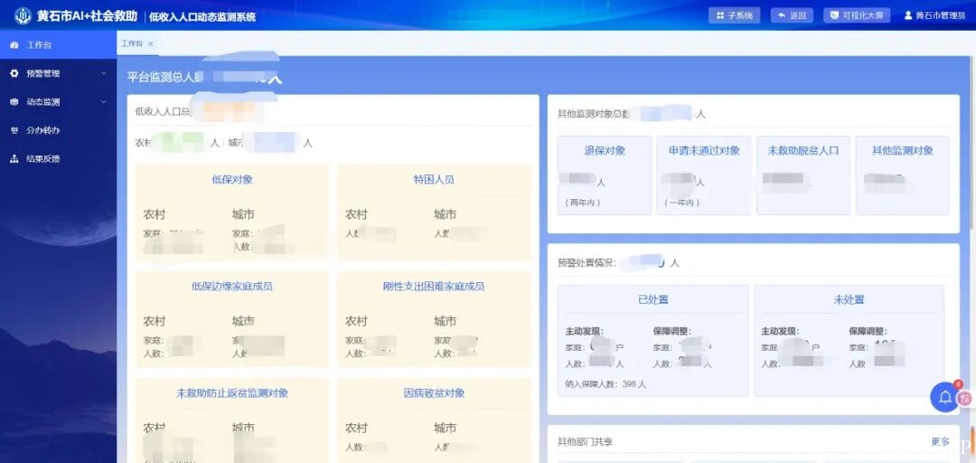Open the 可视化大屏 visualization screen

click(x=857, y=15)
